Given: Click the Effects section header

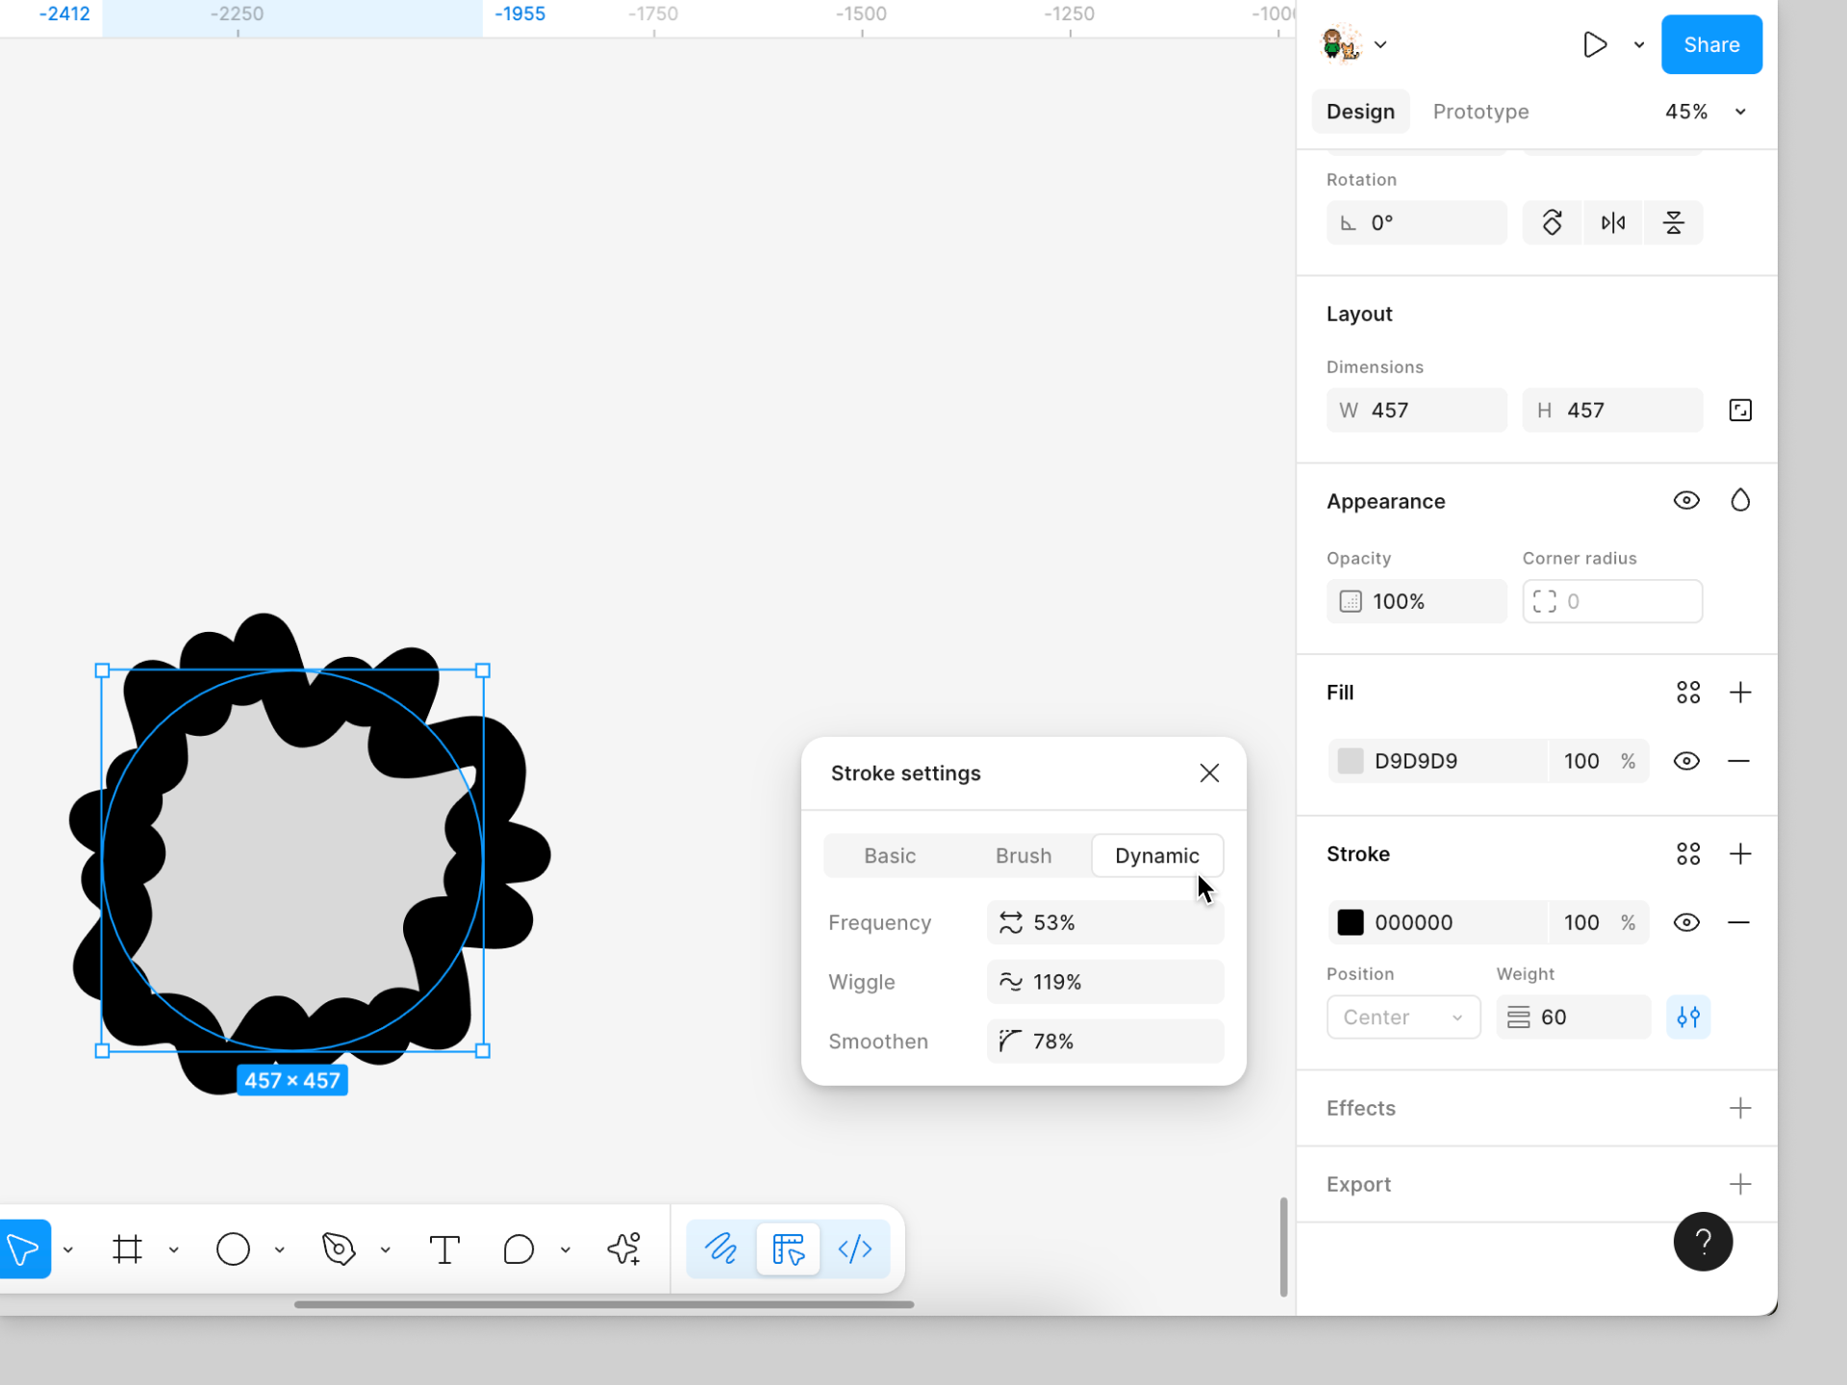Looking at the screenshot, I should [1360, 1108].
